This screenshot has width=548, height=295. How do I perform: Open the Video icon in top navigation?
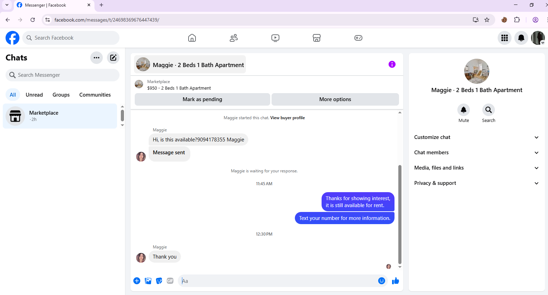tap(275, 38)
